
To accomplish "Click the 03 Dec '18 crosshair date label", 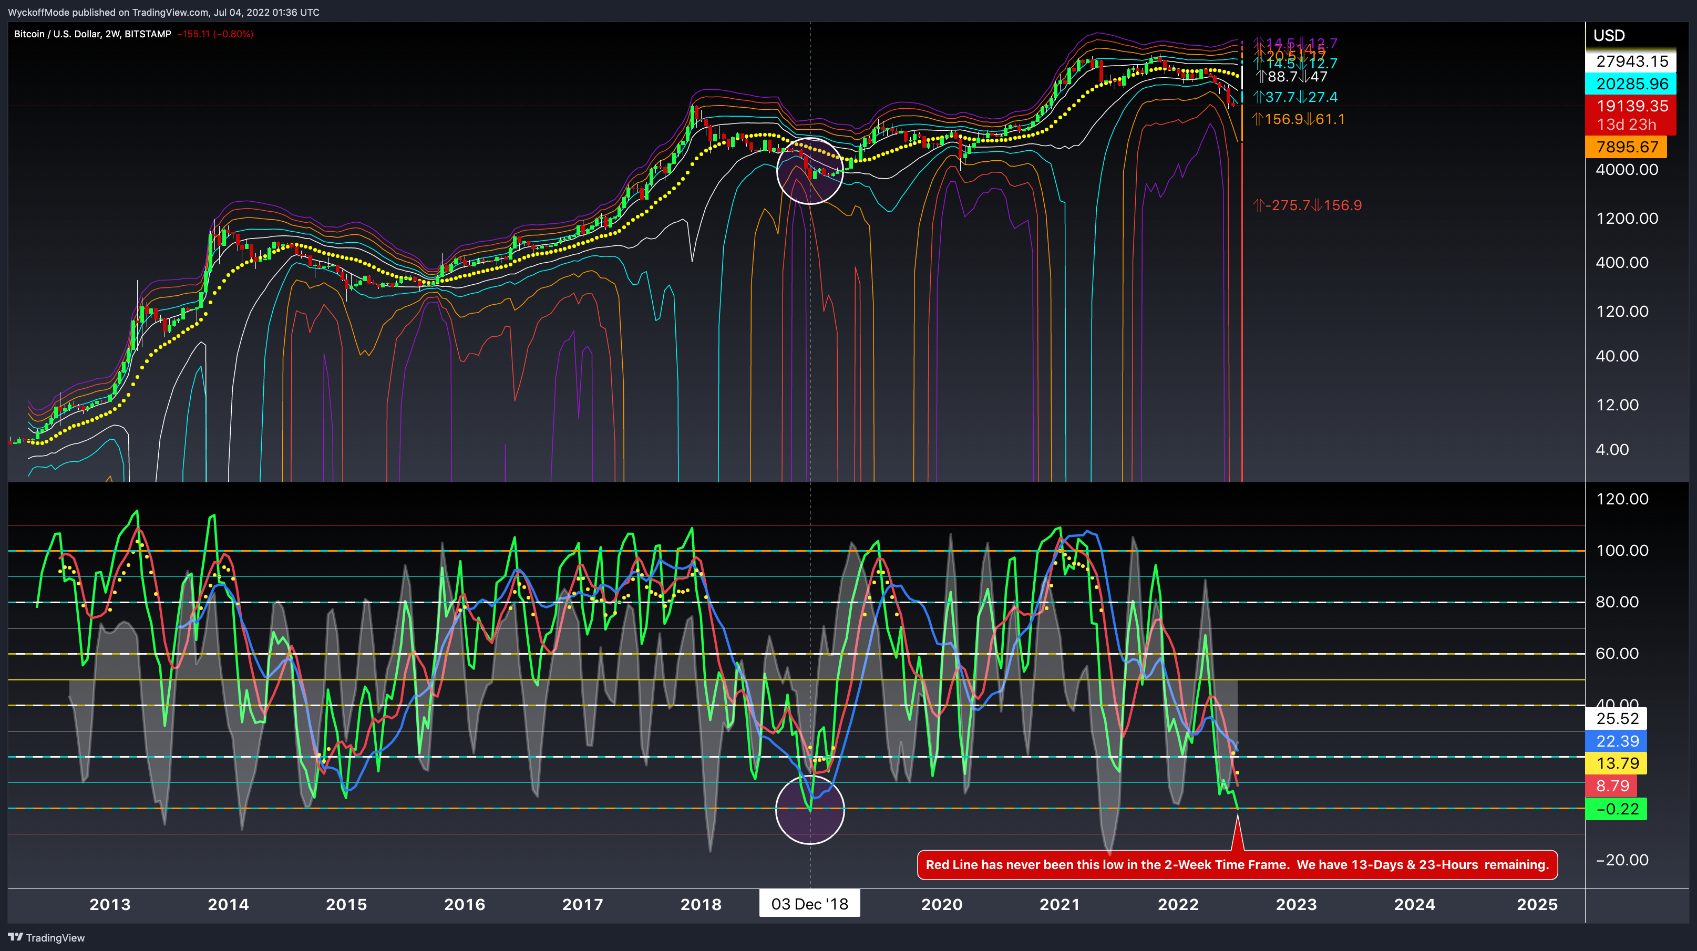I will click(x=810, y=904).
